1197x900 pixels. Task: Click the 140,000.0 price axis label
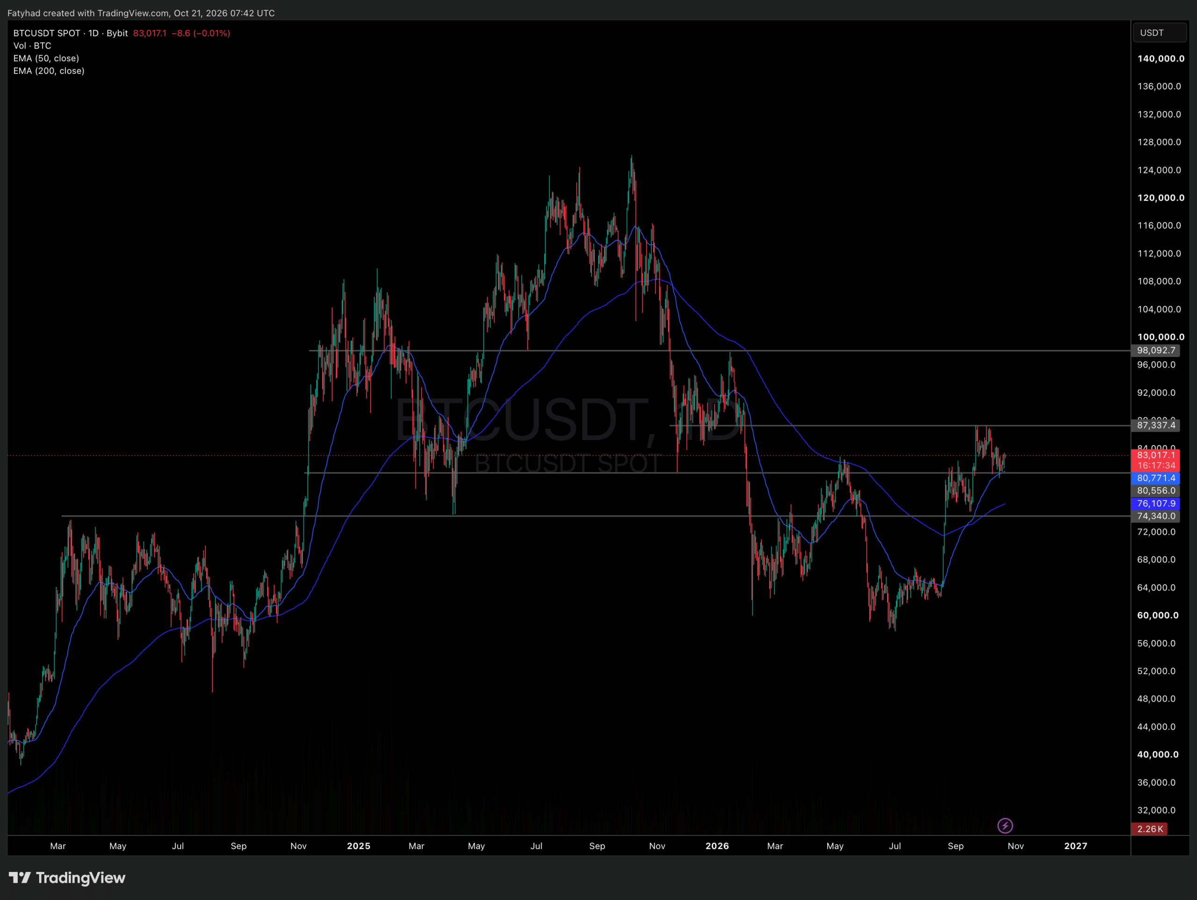point(1160,58)
